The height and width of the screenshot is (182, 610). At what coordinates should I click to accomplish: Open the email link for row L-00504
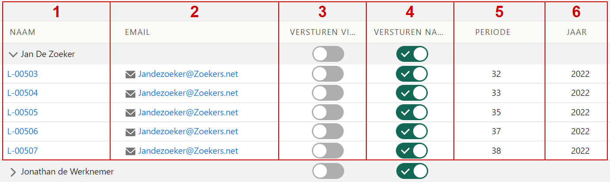pyautogui.click(x=188, y=93)
